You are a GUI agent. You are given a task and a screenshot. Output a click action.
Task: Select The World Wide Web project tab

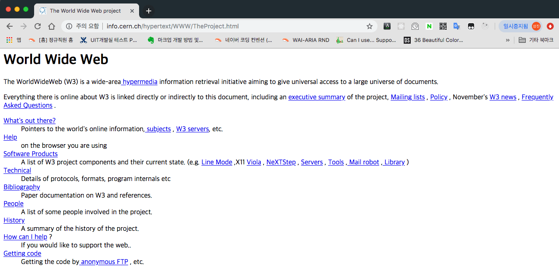click(87, 11)
